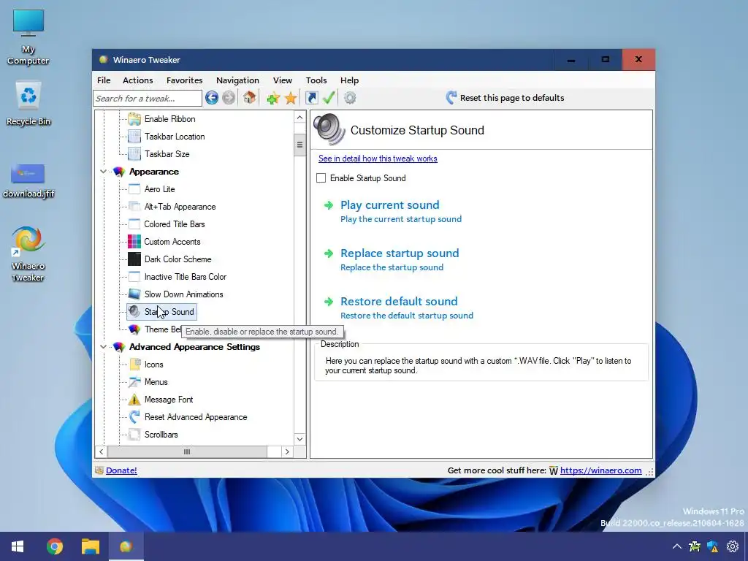Image resolution: width=748 pixels, height=561 pixels.
Task: Select the download.jfif desktop file
Action: point(28,180)
